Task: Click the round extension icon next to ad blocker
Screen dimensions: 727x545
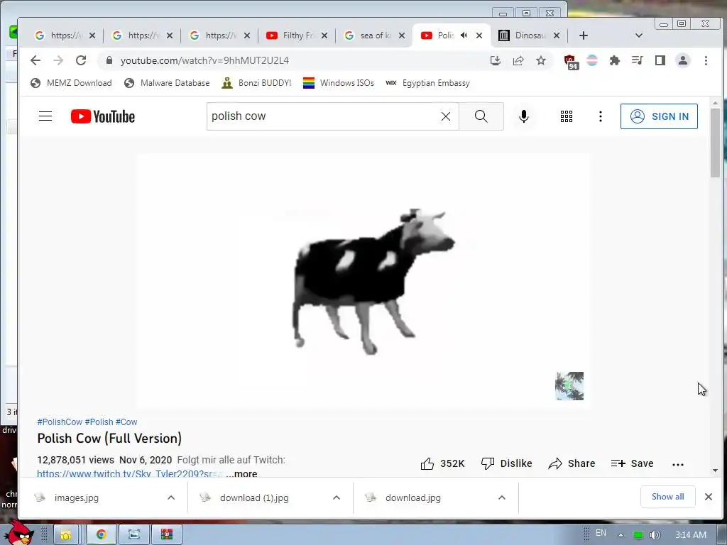Action: tap(591, 60)
